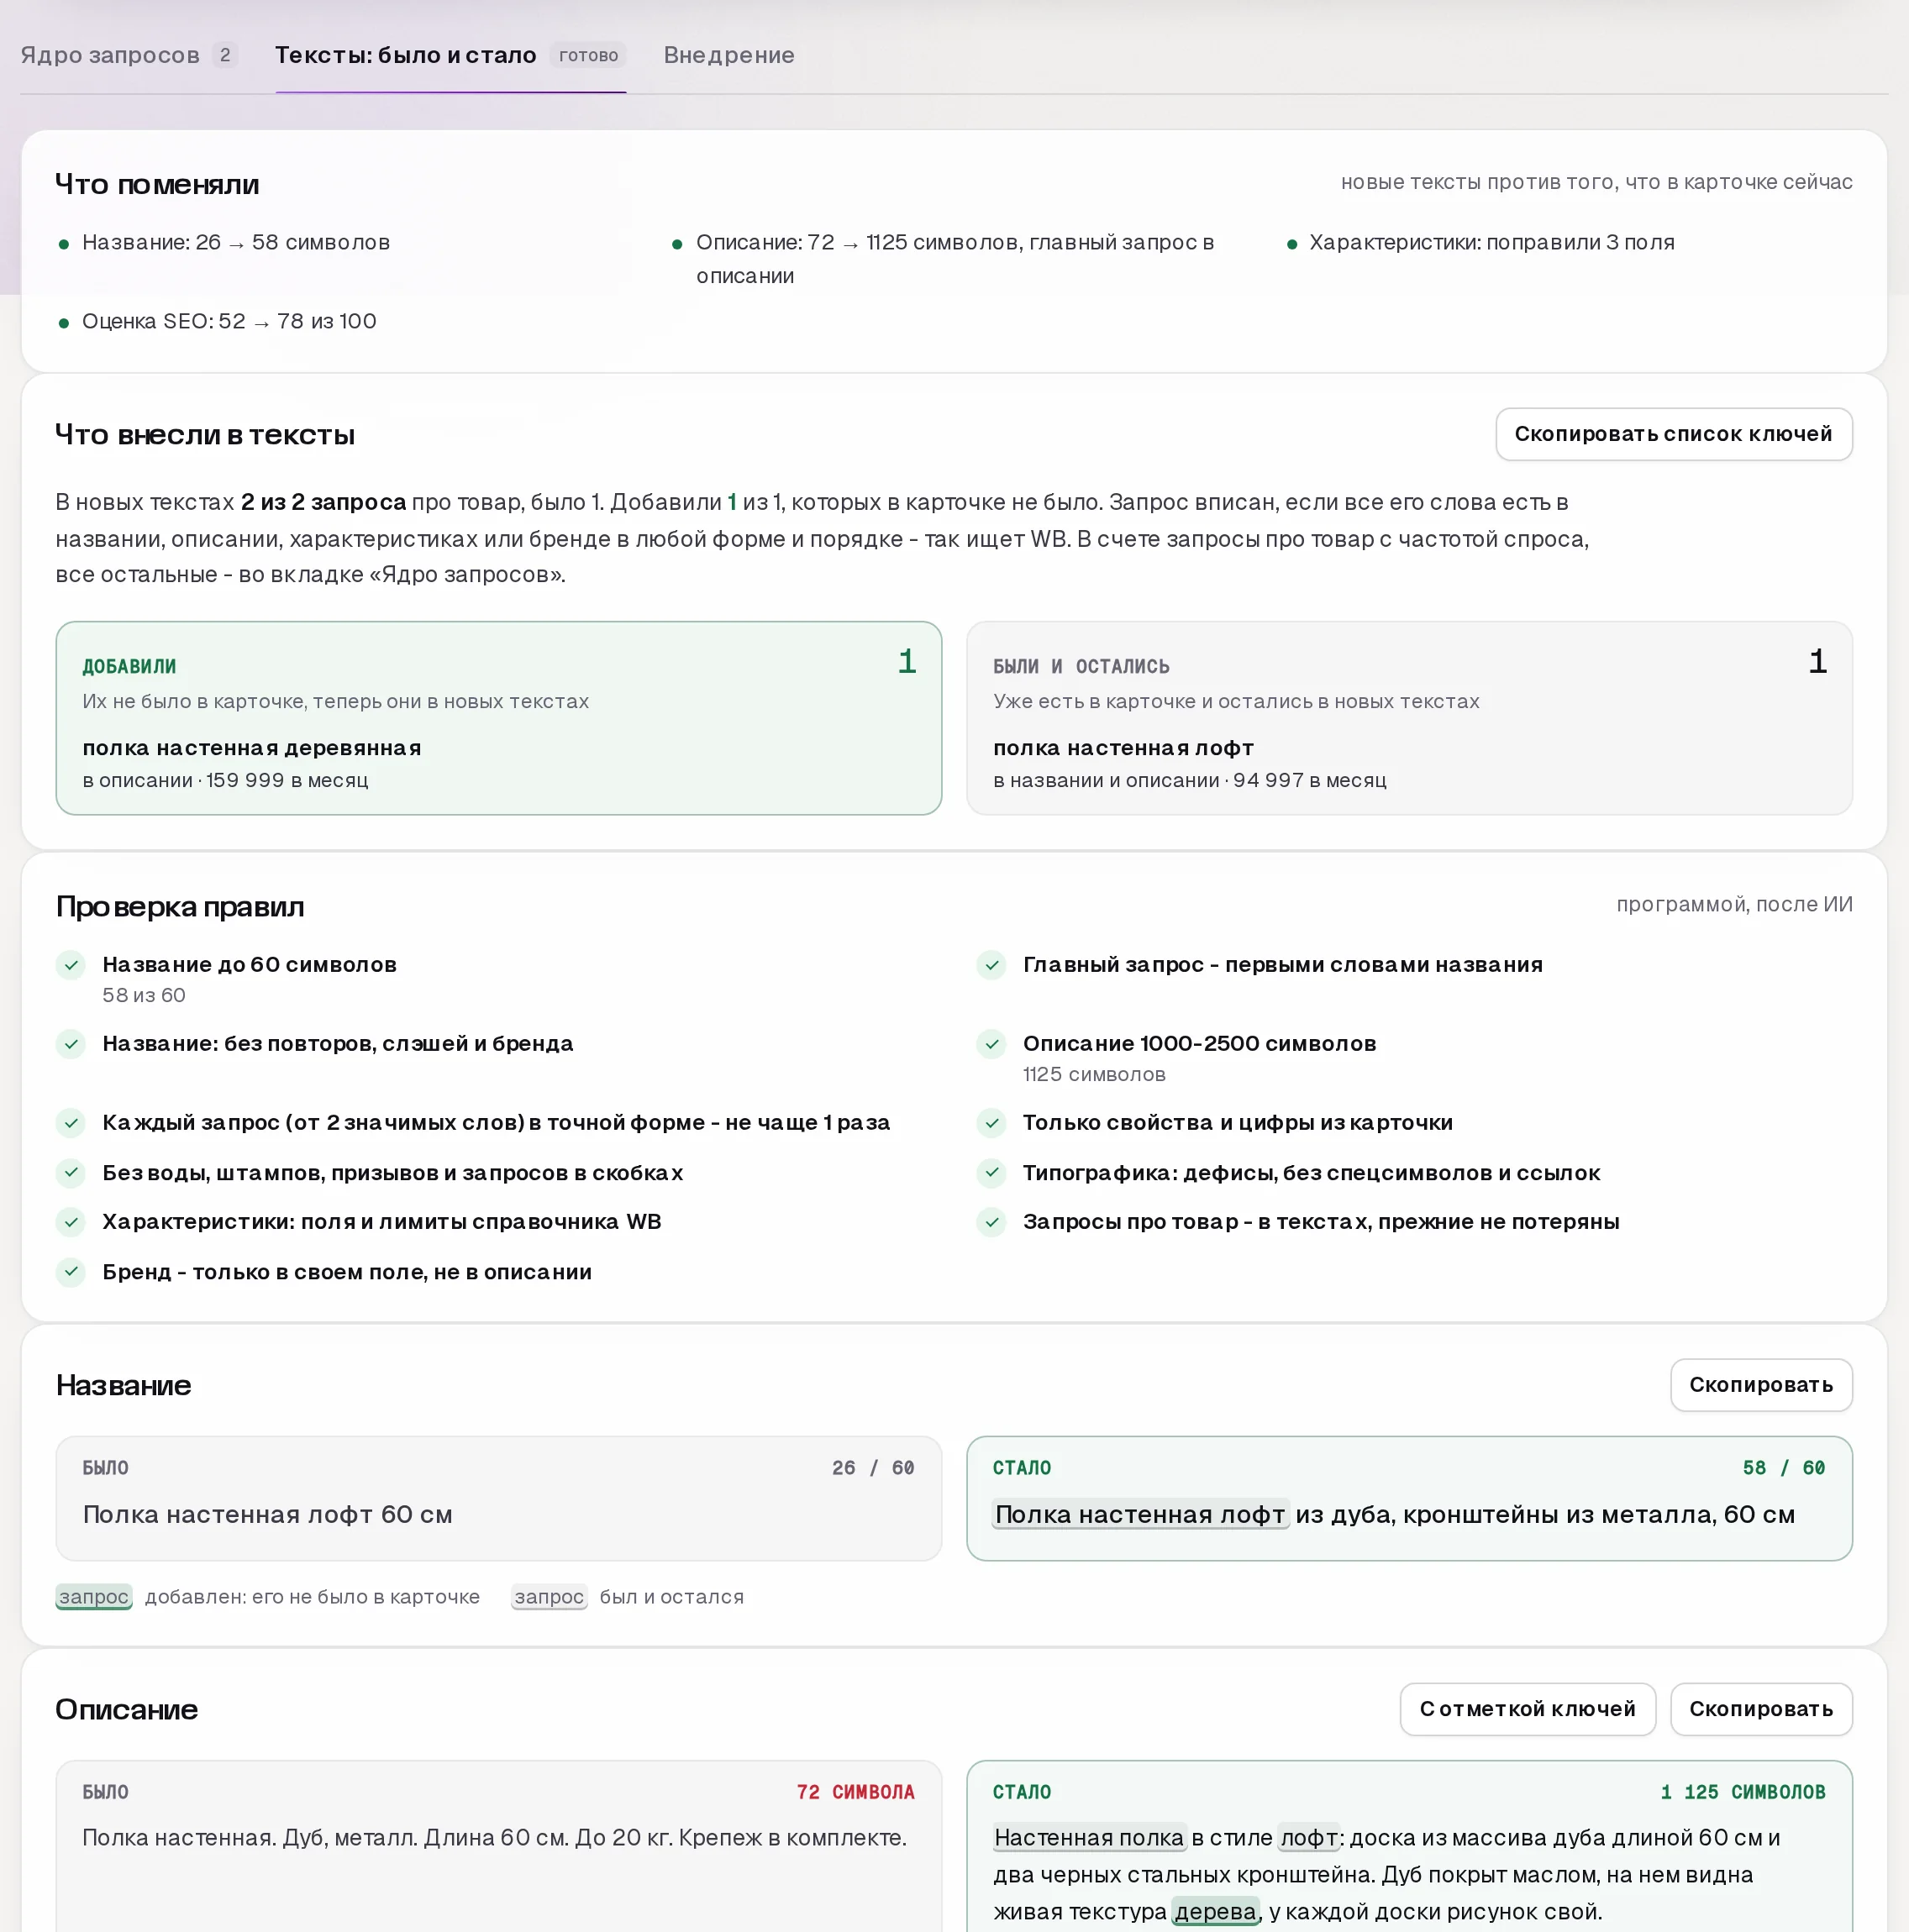Click check icon next to Название до 60 символов
1909x1932 pixels.
pos(71,965)
